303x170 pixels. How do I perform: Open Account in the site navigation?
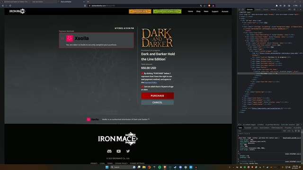225,11
